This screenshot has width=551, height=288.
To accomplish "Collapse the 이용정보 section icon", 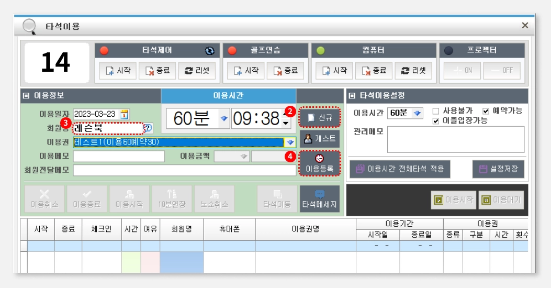I will pyautogui.click(x=26, y=96).
